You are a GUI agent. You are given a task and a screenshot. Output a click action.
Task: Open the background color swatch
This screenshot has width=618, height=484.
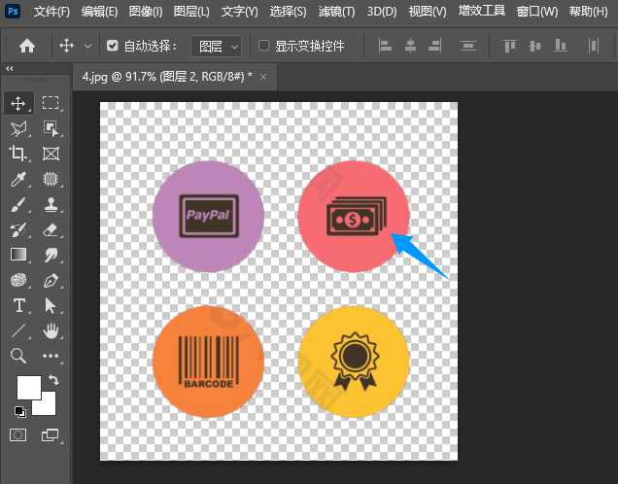(47, 407)
